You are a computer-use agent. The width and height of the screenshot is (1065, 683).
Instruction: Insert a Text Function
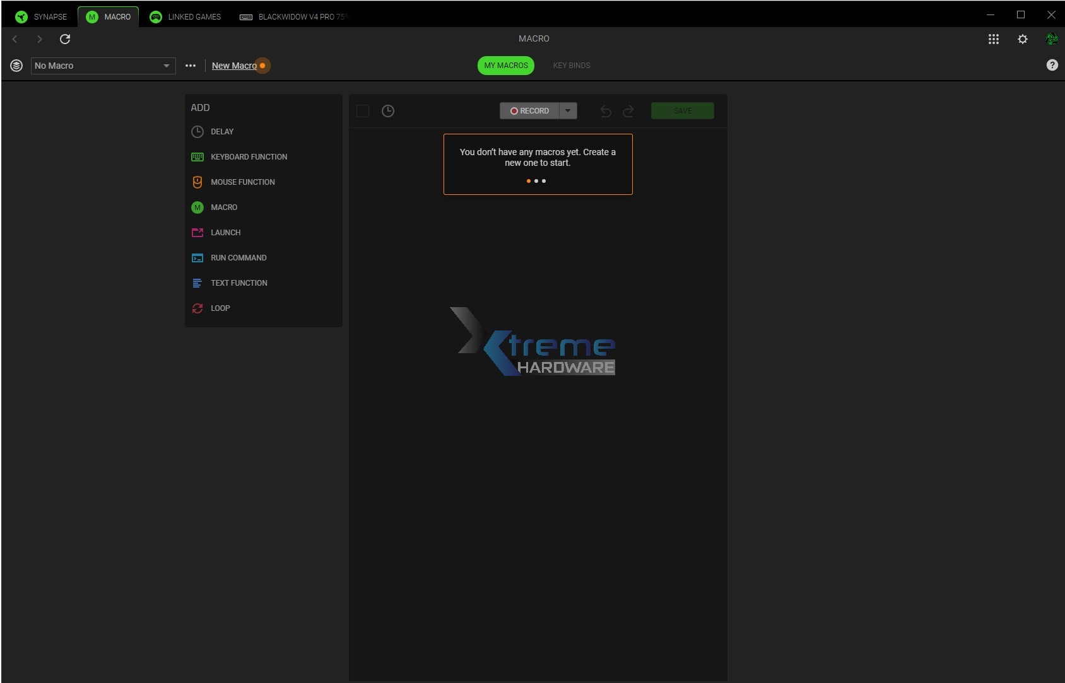pyautogui.click(x=238, y=283)
